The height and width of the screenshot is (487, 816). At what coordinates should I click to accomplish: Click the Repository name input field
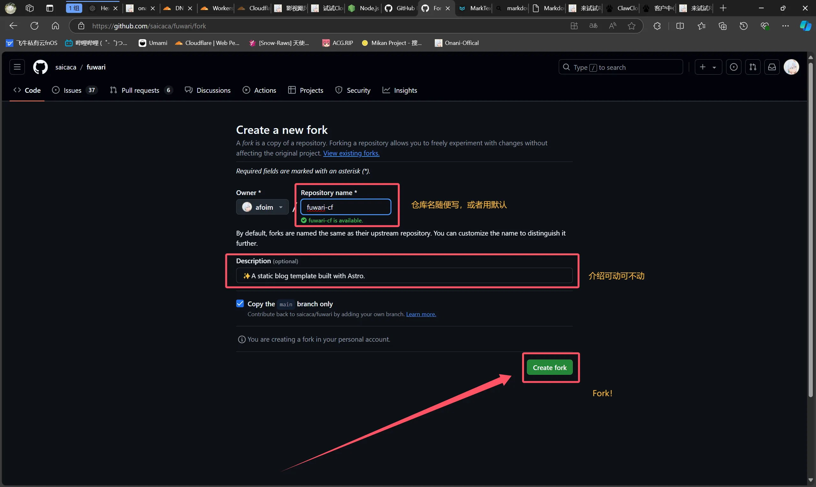click(346, 207)
